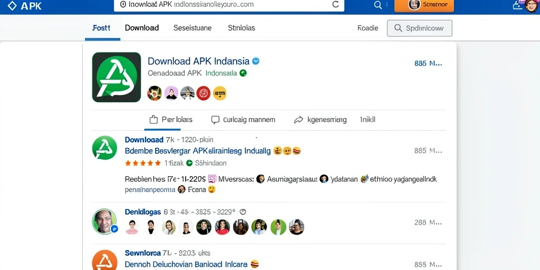The height and width of the screenshot is (270, 540).
Task: Select the Per lolars tab
Action: pyautogui.click(x=171, y=120)
